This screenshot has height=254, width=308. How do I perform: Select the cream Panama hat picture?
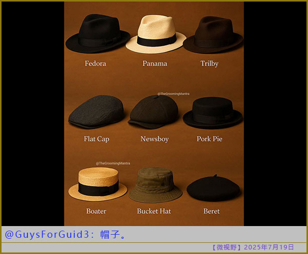point(155,35)
